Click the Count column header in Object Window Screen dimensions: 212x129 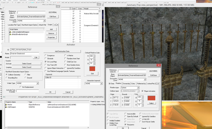[74, 9]
